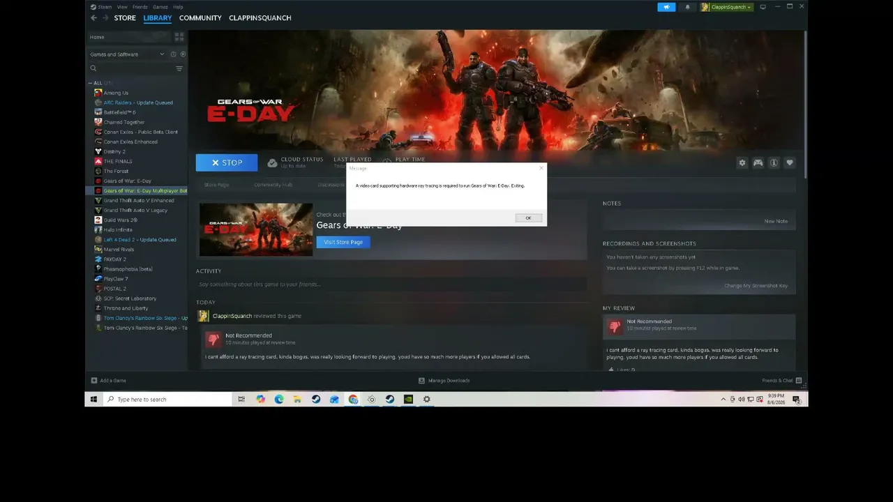Open notifications bell icon

[x=687, y=7]
